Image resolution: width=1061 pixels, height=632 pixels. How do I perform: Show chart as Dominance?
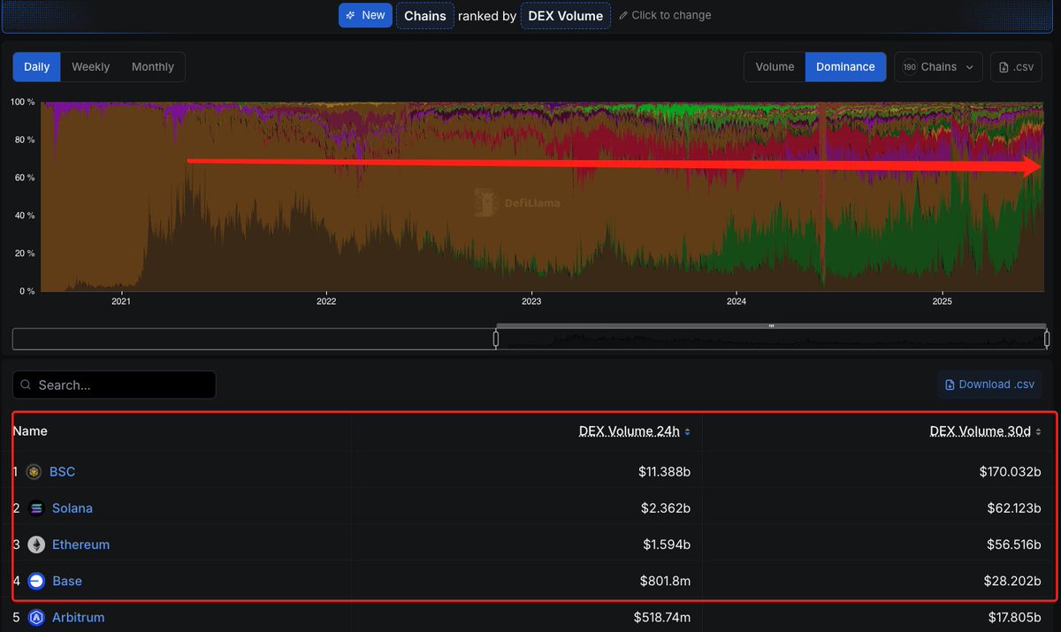(845, 67)
